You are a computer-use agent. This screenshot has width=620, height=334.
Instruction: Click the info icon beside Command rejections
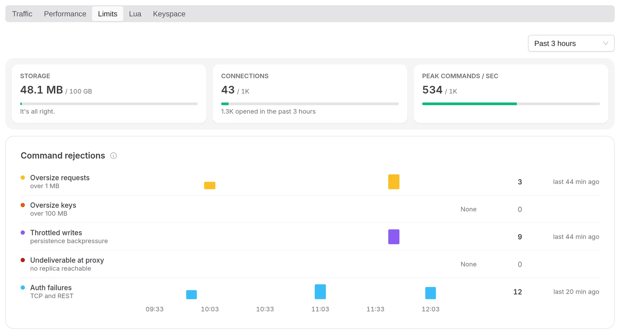[113, 156]
